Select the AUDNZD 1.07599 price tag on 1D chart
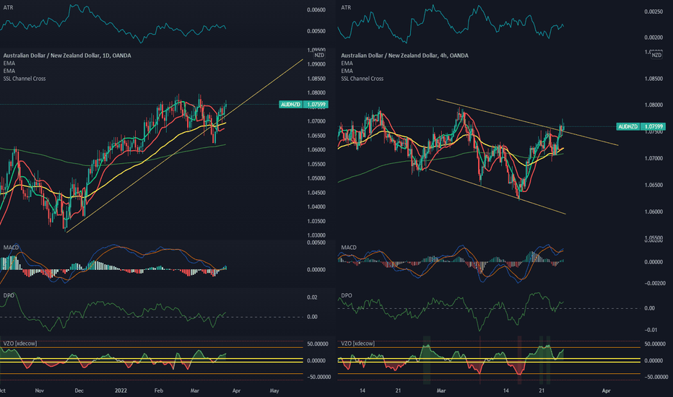673x397 pixels. [x=303, y=104]
